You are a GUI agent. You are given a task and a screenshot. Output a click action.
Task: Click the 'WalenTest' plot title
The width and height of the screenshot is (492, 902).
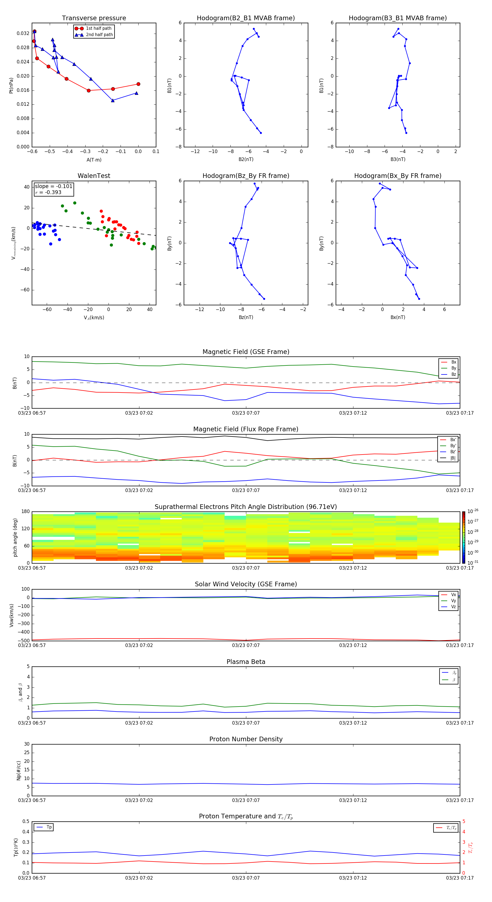(94, 176)
